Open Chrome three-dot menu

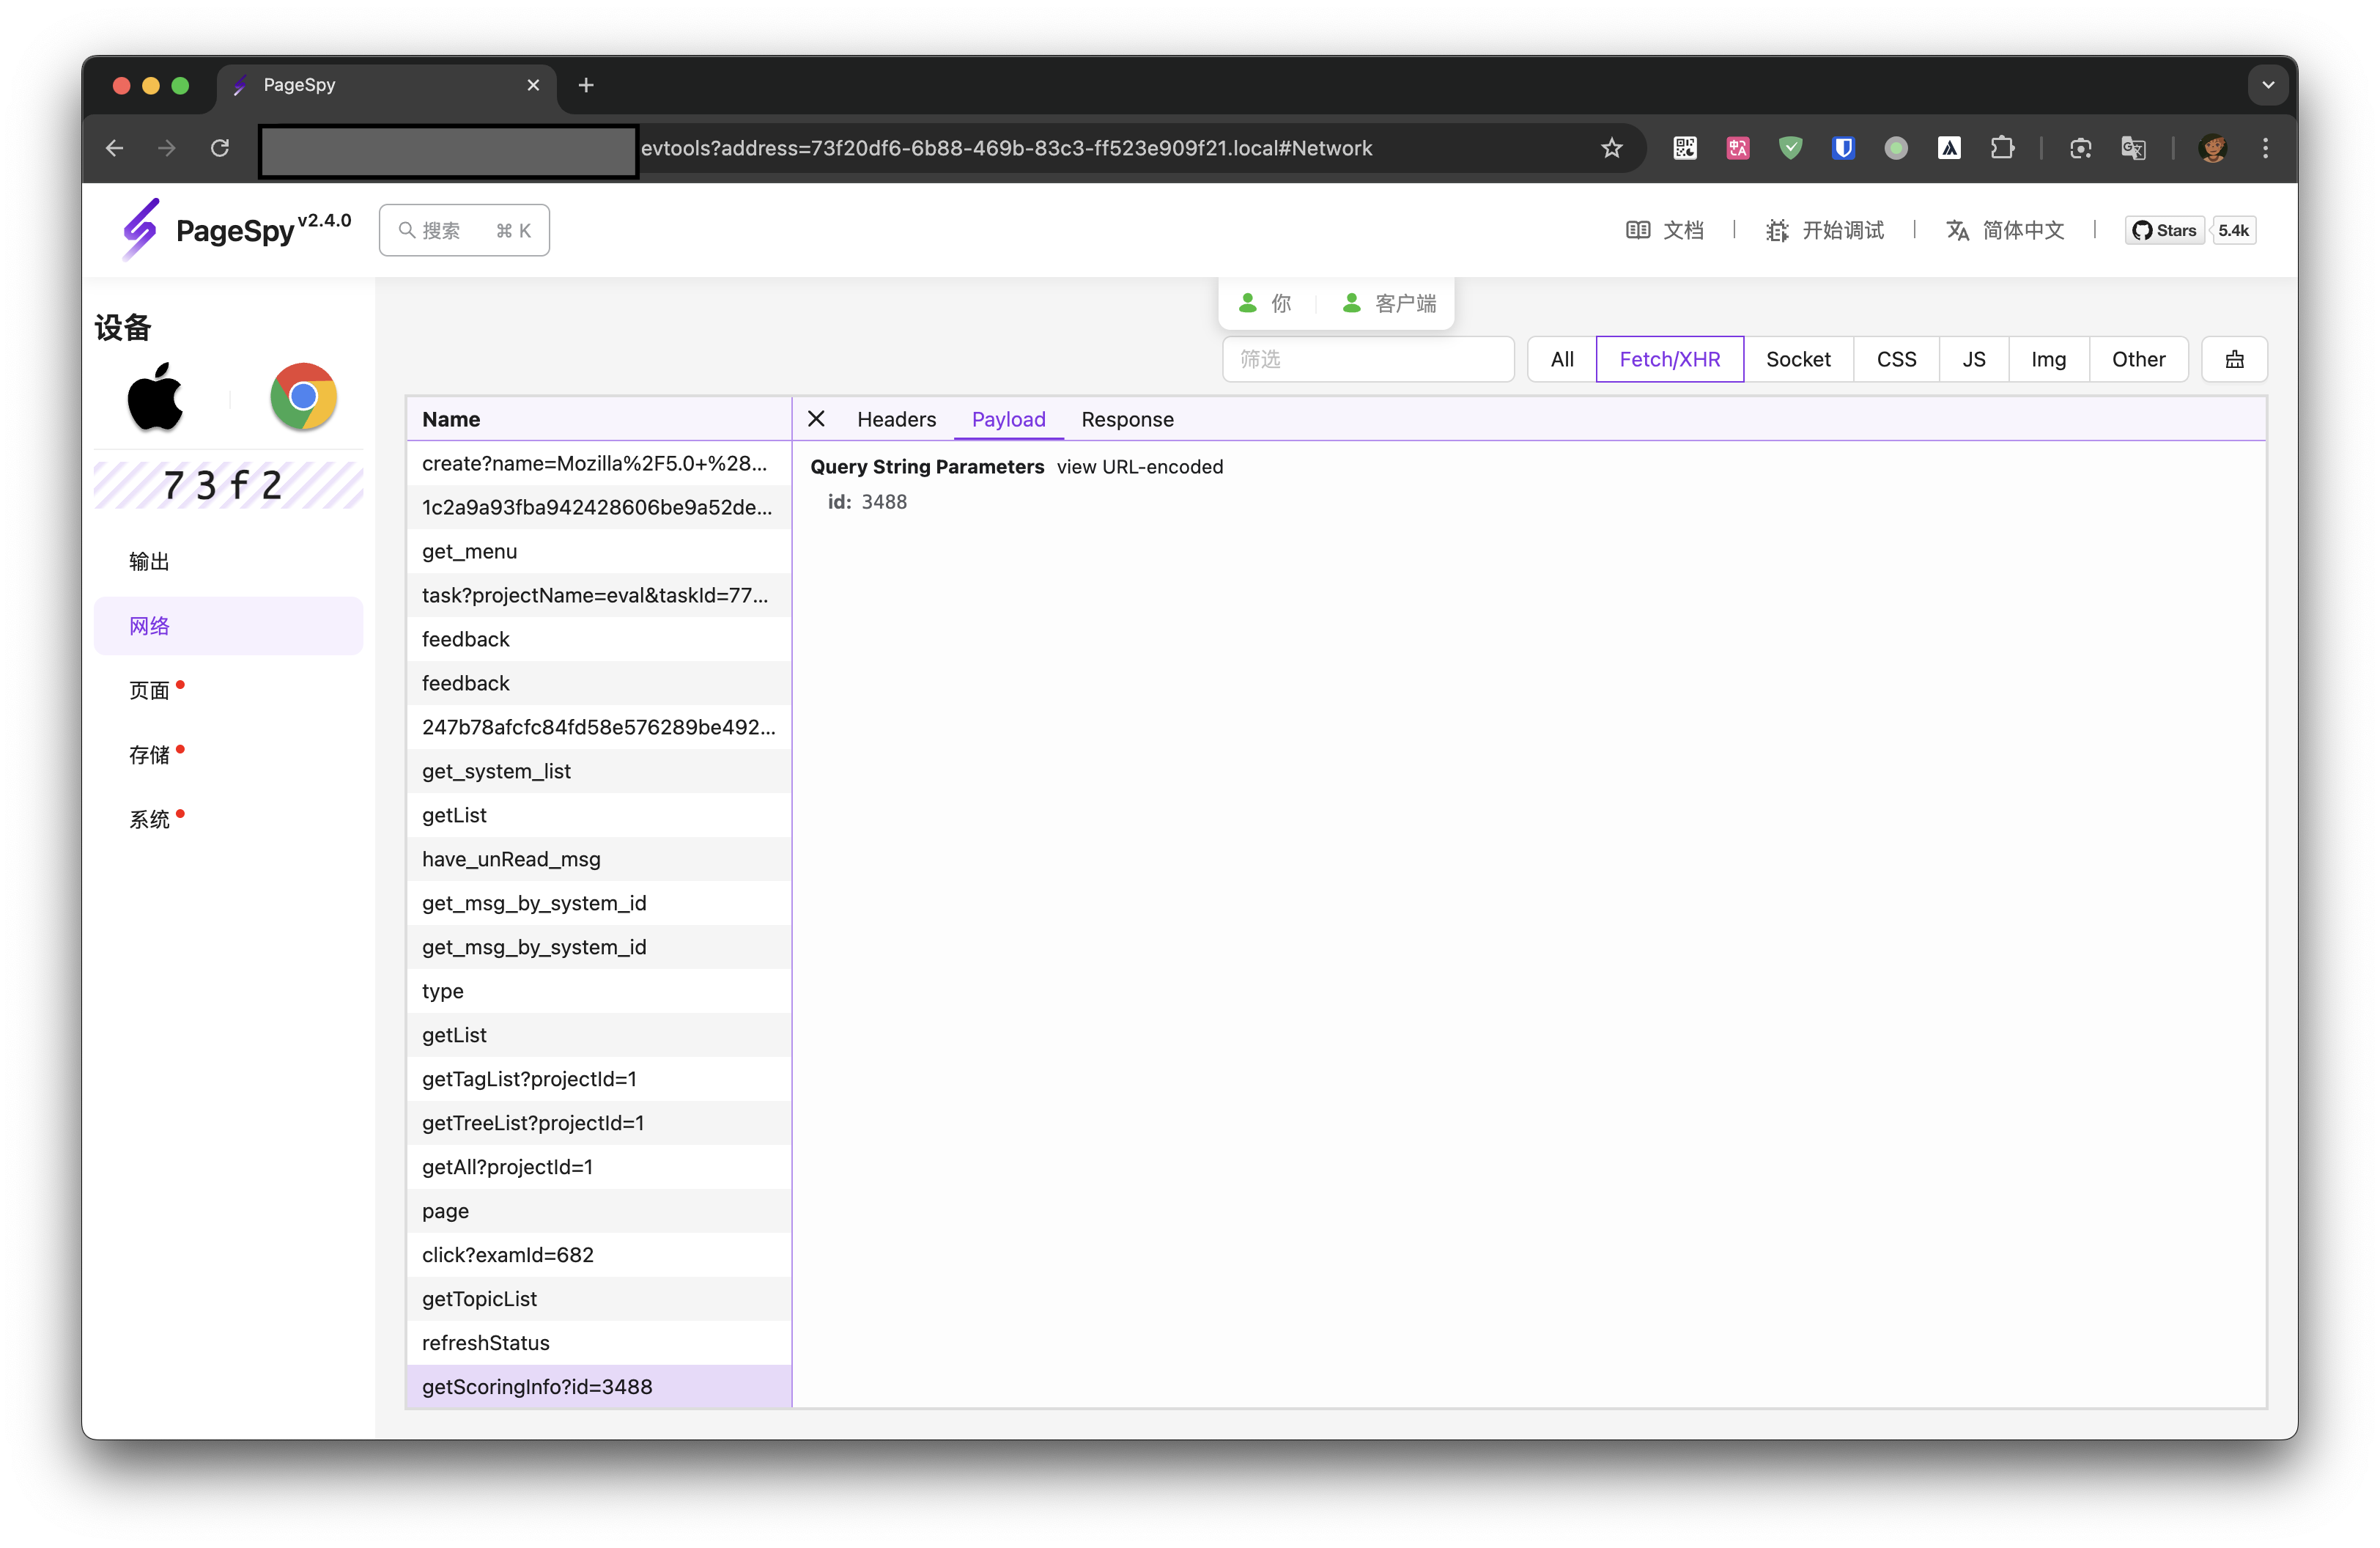pos(2265,148)
